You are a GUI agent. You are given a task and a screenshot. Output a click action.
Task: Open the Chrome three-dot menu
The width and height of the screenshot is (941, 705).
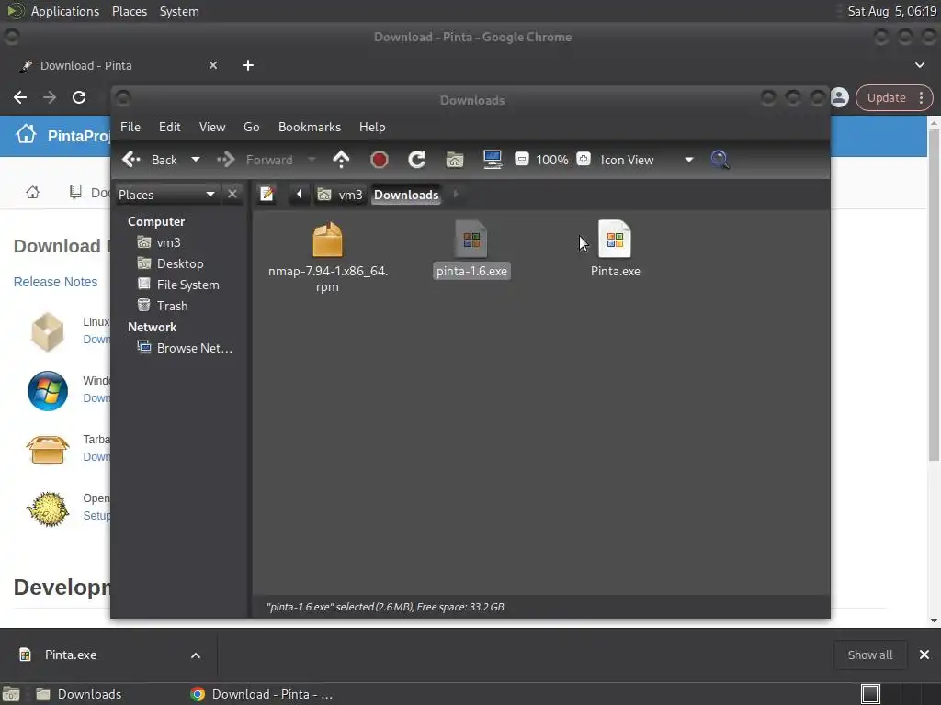(x=922, y=97)
